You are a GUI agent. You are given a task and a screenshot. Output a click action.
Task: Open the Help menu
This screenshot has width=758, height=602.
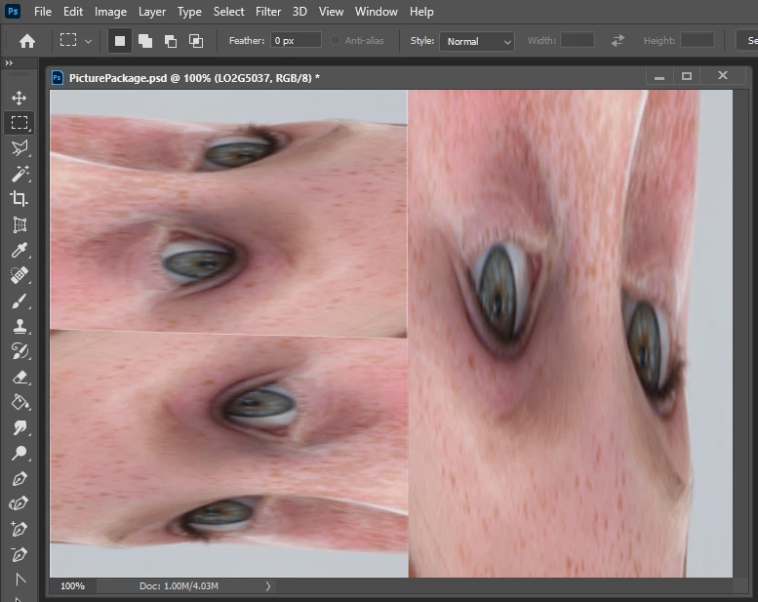coord(421,12)
